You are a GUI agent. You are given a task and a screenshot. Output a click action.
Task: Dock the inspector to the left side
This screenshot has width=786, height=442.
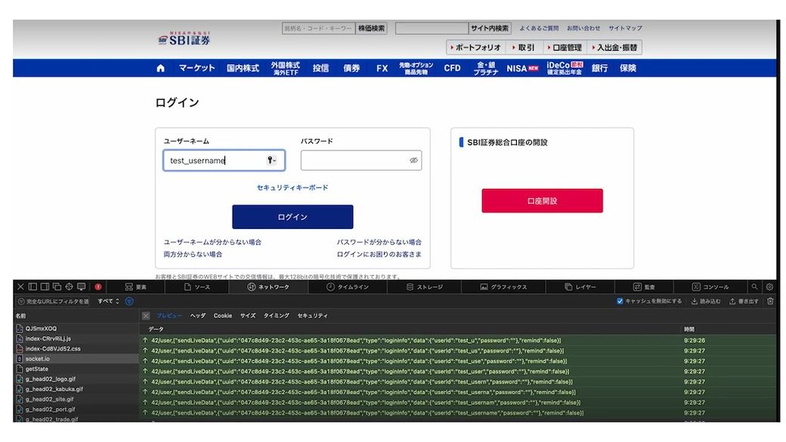[x=32, y=286]
